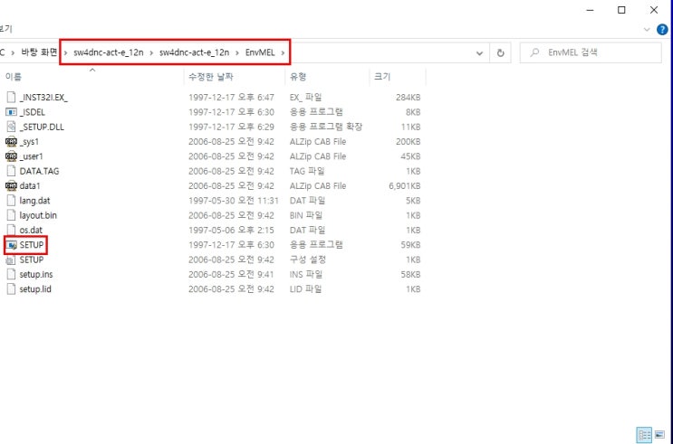Select the lang.dat file icon
Screen dimensions: 673x444
click(11, 201)
